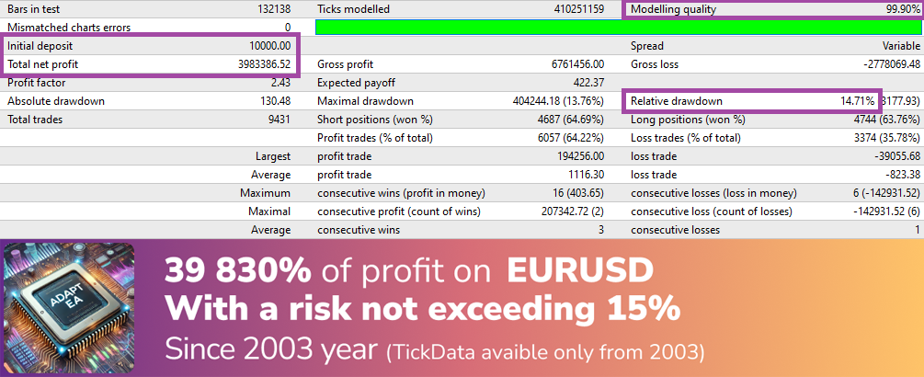The image size is (924, 377).
Task: Click the EURUSD text in banner
Action: pos(580,271)
